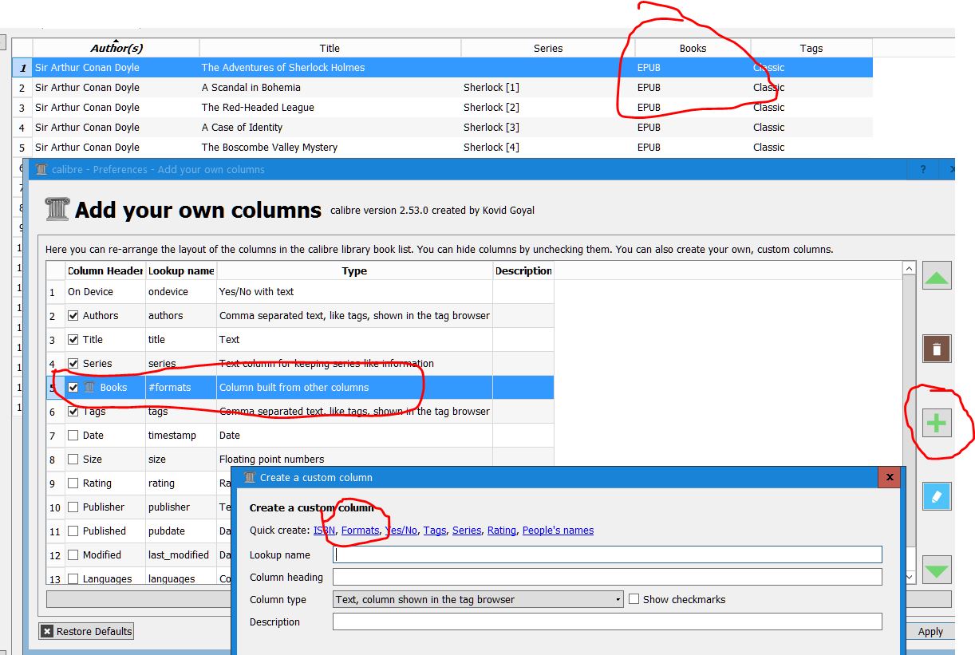This screenshot has height=655, width=975.
Task: Quick create a Series column
Action: pos(467,530)
